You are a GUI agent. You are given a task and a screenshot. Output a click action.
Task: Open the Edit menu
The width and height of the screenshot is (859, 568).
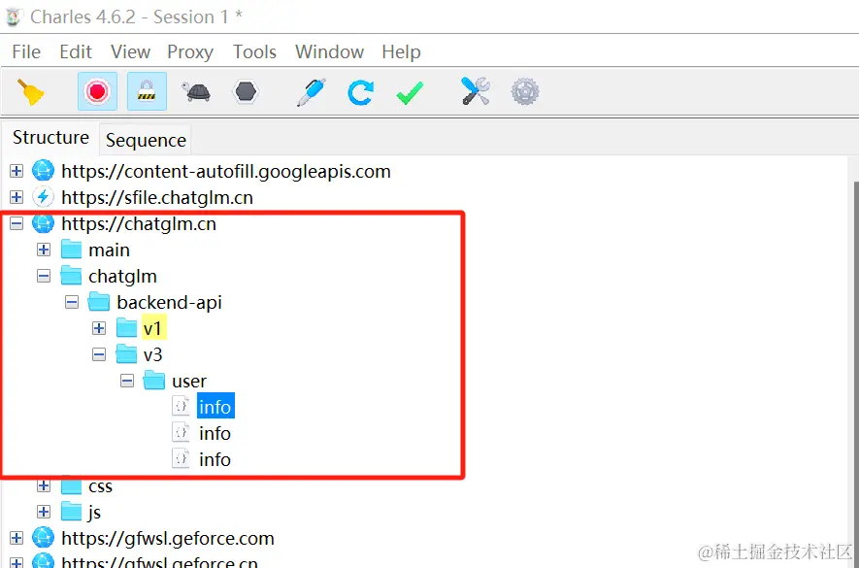tap(76, 51)
